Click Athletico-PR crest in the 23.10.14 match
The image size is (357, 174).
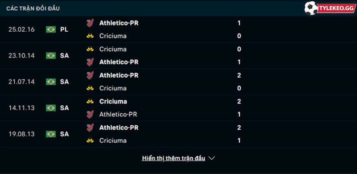click(x=90, y=62)
